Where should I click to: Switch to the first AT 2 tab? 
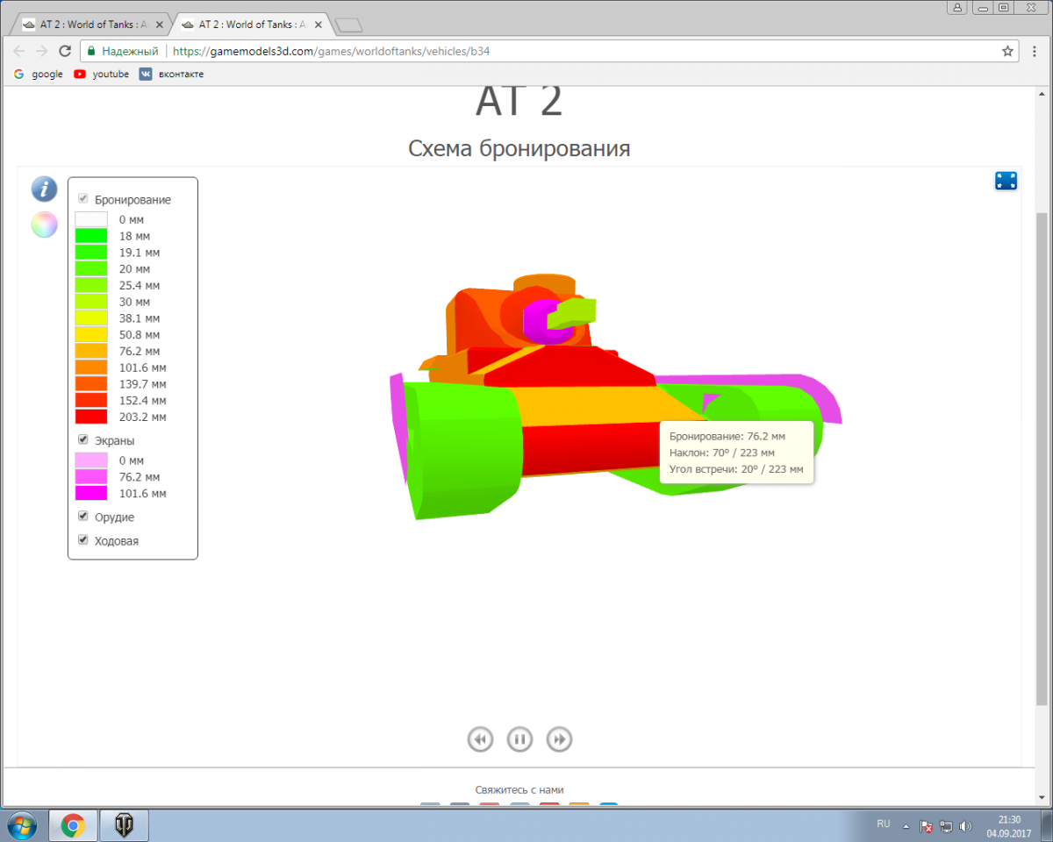coord(88,25)
